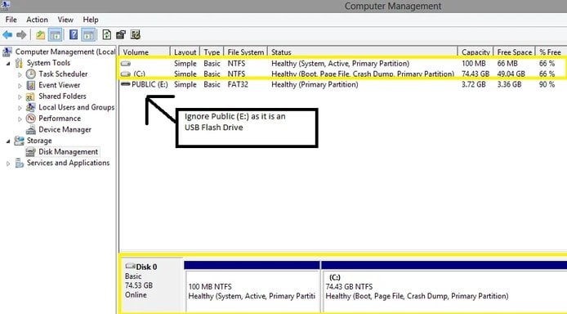The image size is (567, 314).
Task: Sort by Status column header
Action: click(x=363, y=52)
